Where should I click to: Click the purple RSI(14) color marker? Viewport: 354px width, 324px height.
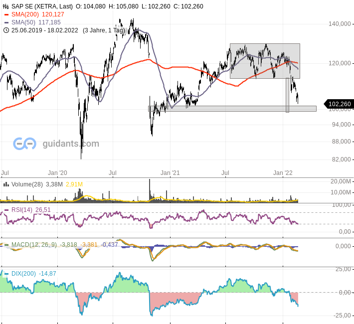click(x=6, y=210)
